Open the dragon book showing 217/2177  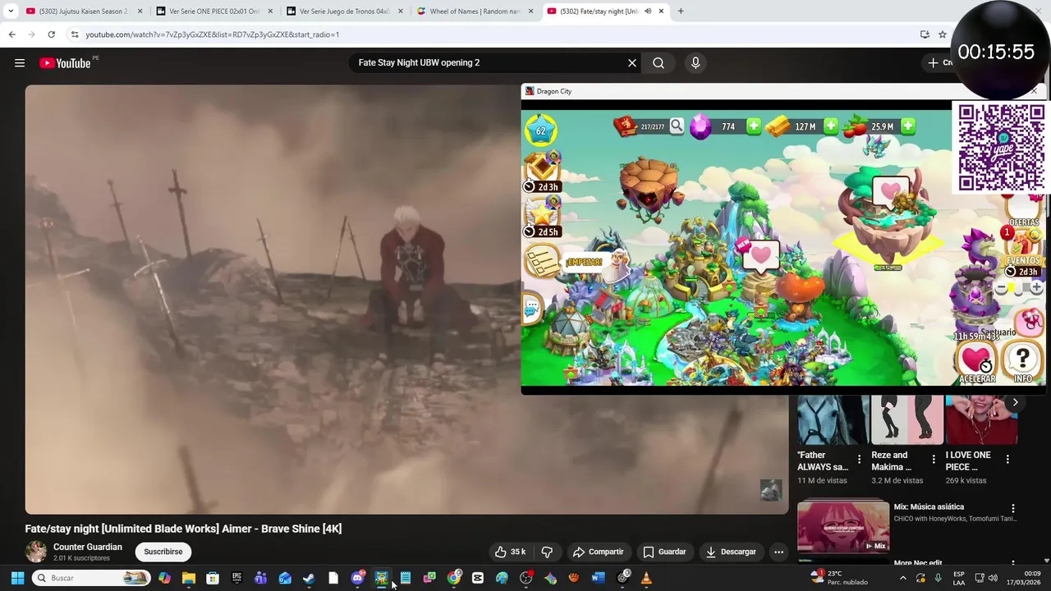coord(626,126)
